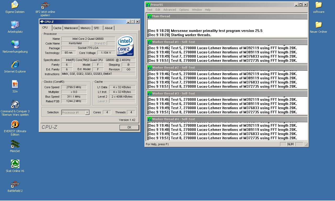Click the Worker thread #1 Self-Test title bar
335x201 pixels.
(227, 42)
